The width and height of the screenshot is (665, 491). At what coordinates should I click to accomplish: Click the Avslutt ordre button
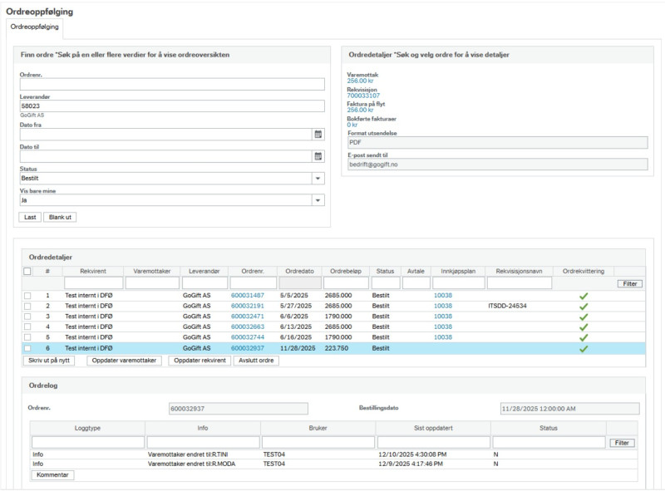(256, 361)
